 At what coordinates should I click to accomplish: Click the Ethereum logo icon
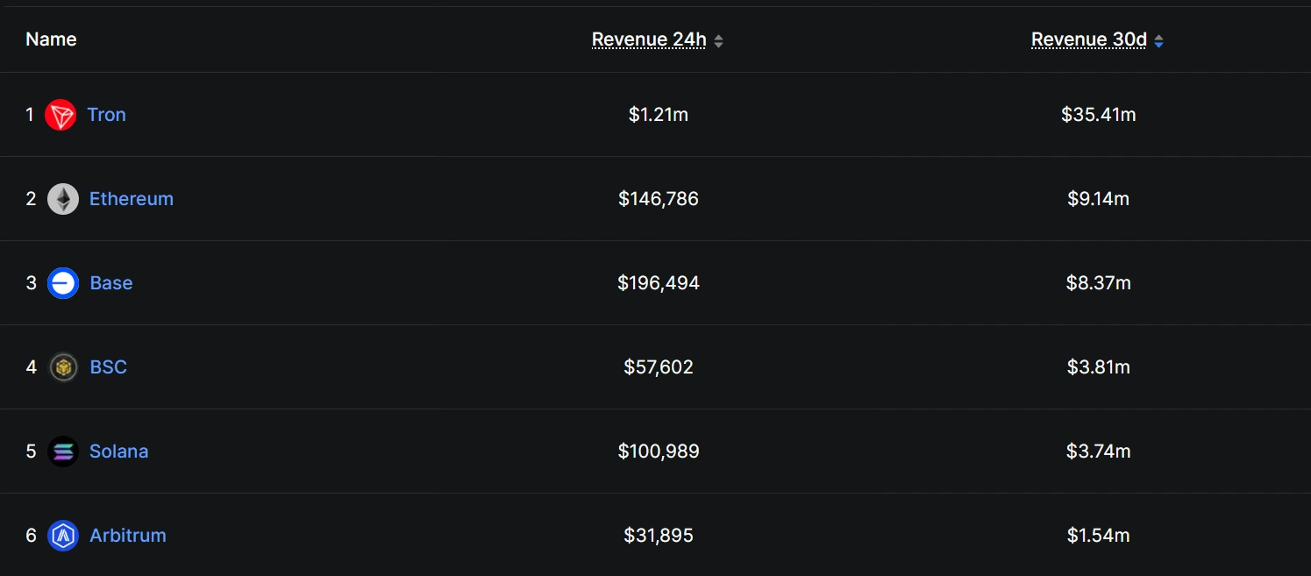pyautogui.click(x=63, y=199)
